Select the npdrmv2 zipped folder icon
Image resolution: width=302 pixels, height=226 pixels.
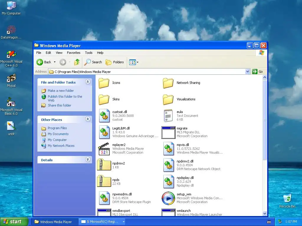click(x=104, y=165)
